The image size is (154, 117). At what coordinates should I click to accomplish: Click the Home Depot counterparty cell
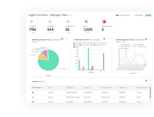70,102
